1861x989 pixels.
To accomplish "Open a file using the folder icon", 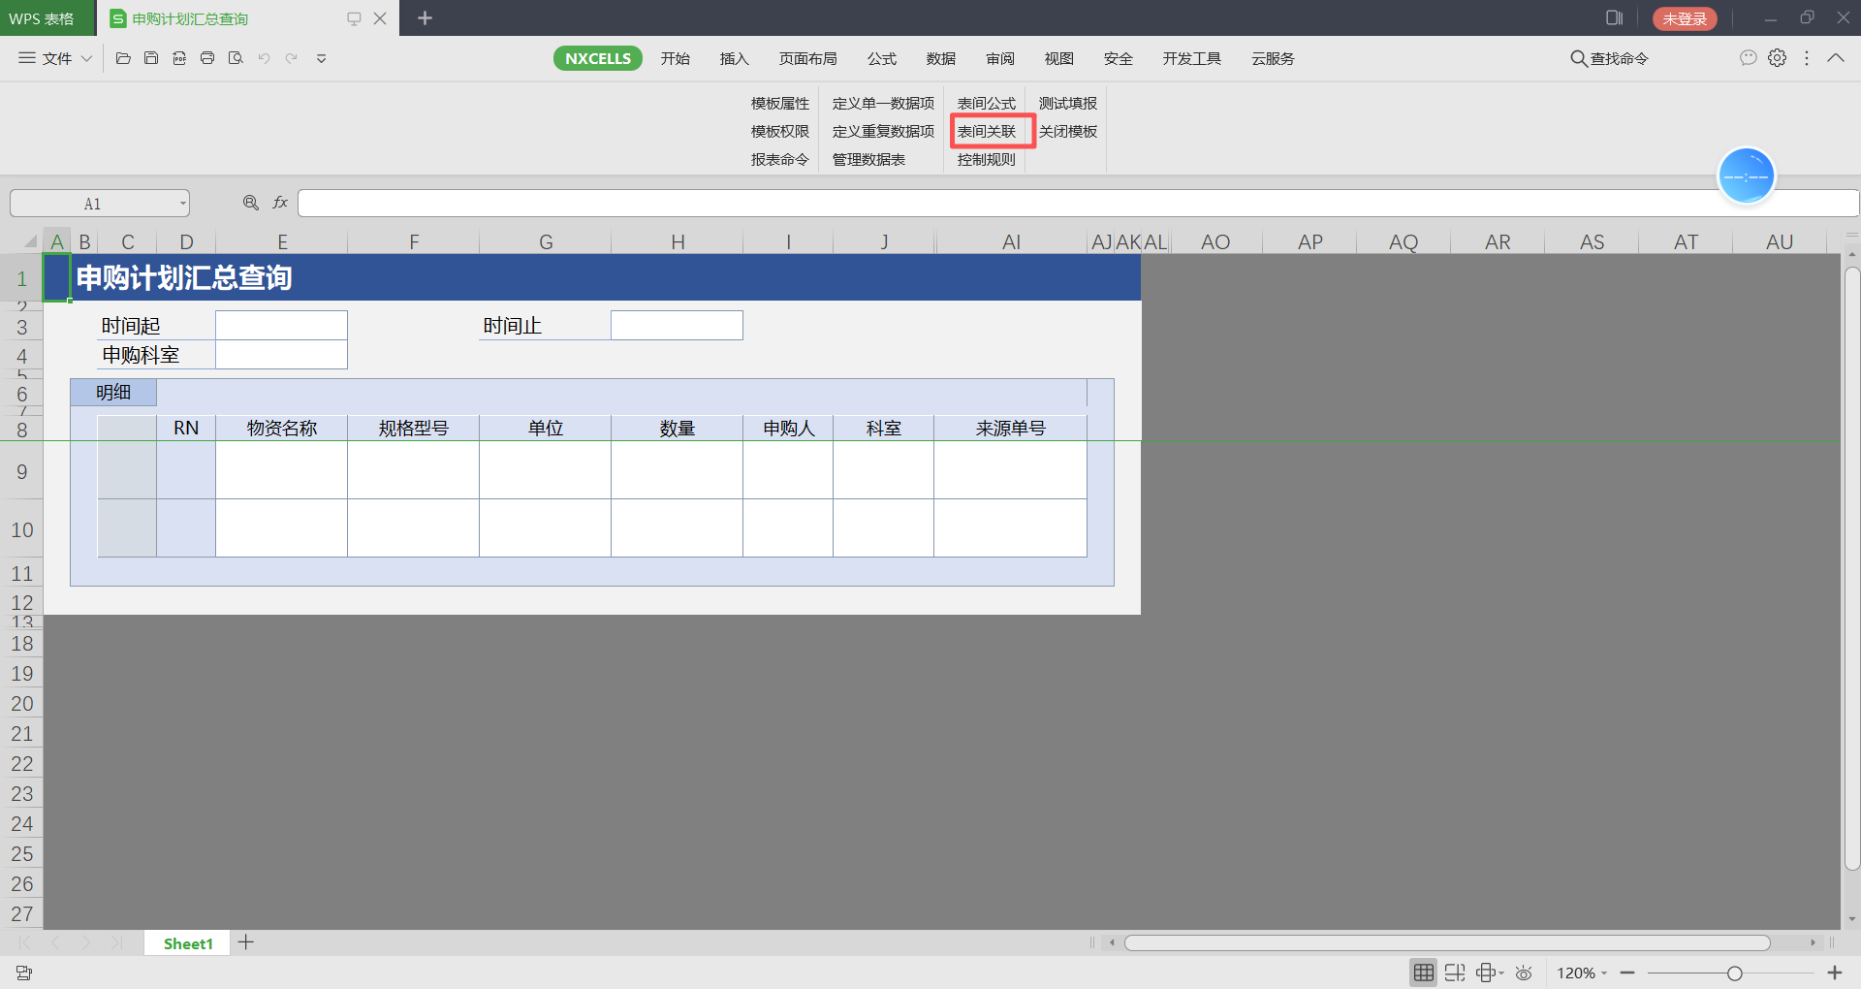I will coord(123,58).
